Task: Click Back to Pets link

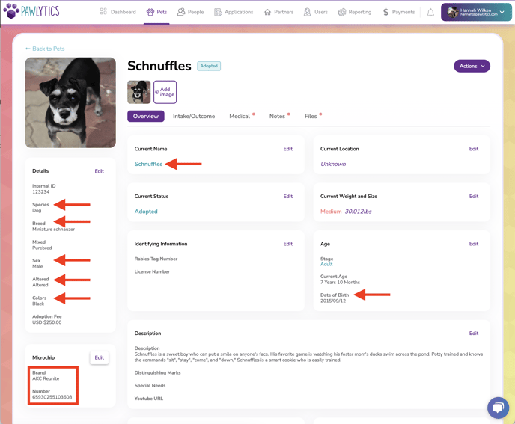Action: (45, 49)
